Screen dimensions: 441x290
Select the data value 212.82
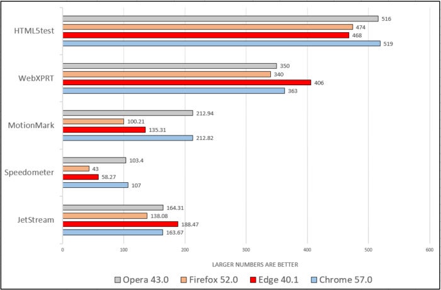pos(205,138)
